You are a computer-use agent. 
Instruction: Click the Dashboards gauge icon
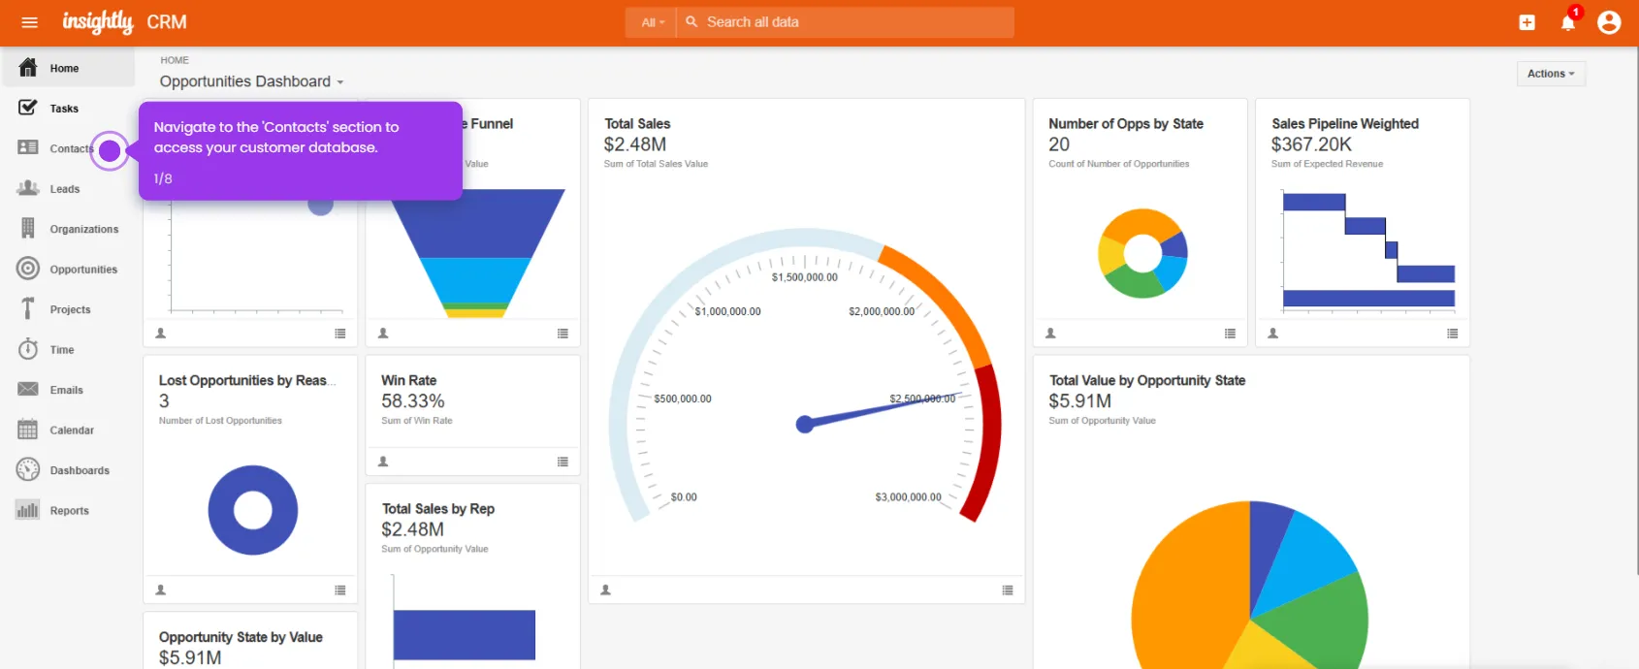pos(28,469)
